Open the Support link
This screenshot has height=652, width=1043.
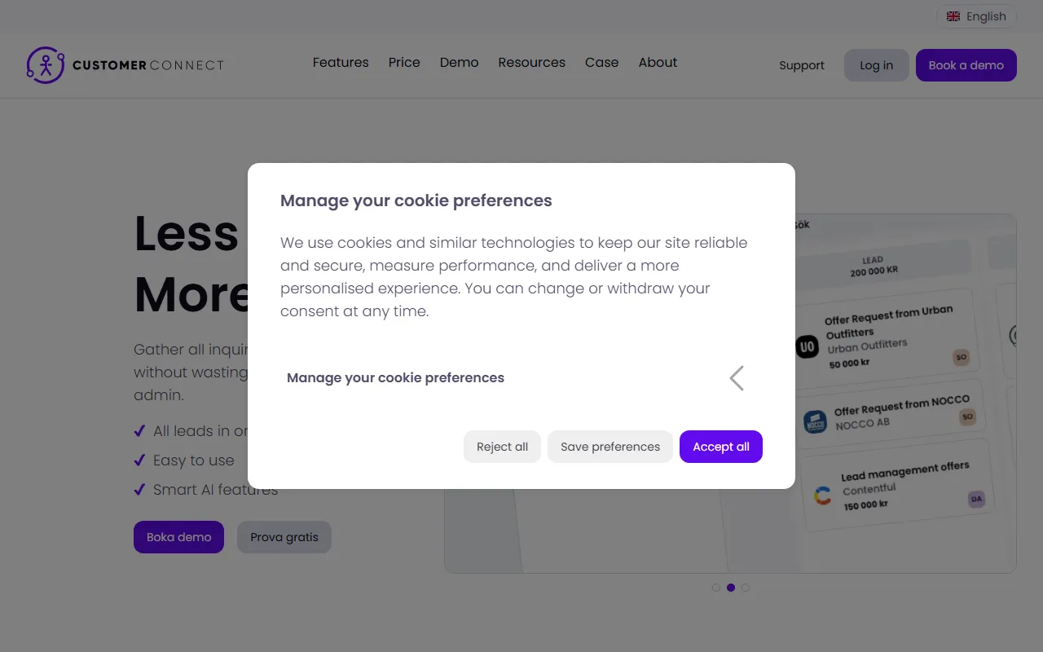pyautogui.click(x=802, y=65)
